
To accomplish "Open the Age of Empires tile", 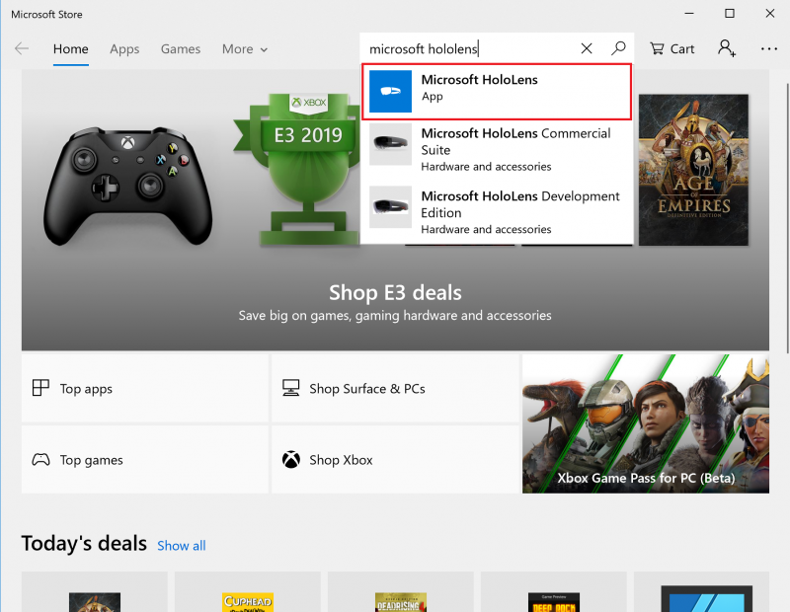I will [693, 170].
